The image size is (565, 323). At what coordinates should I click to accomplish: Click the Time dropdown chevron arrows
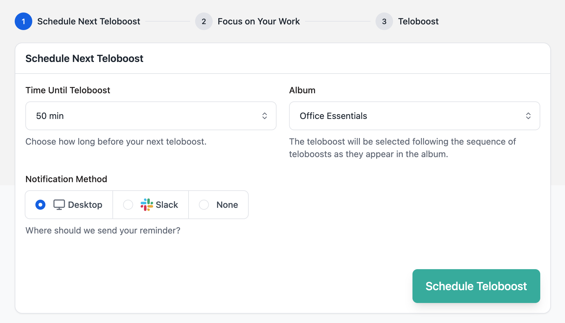(x=265, y=116)
